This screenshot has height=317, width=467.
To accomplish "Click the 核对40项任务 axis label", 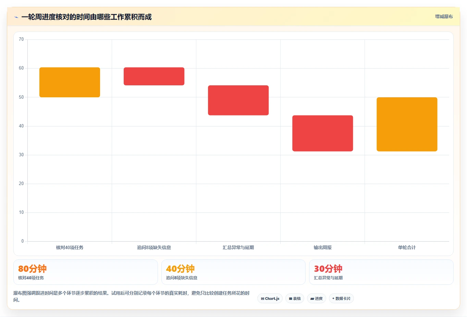I will point(70,247).
